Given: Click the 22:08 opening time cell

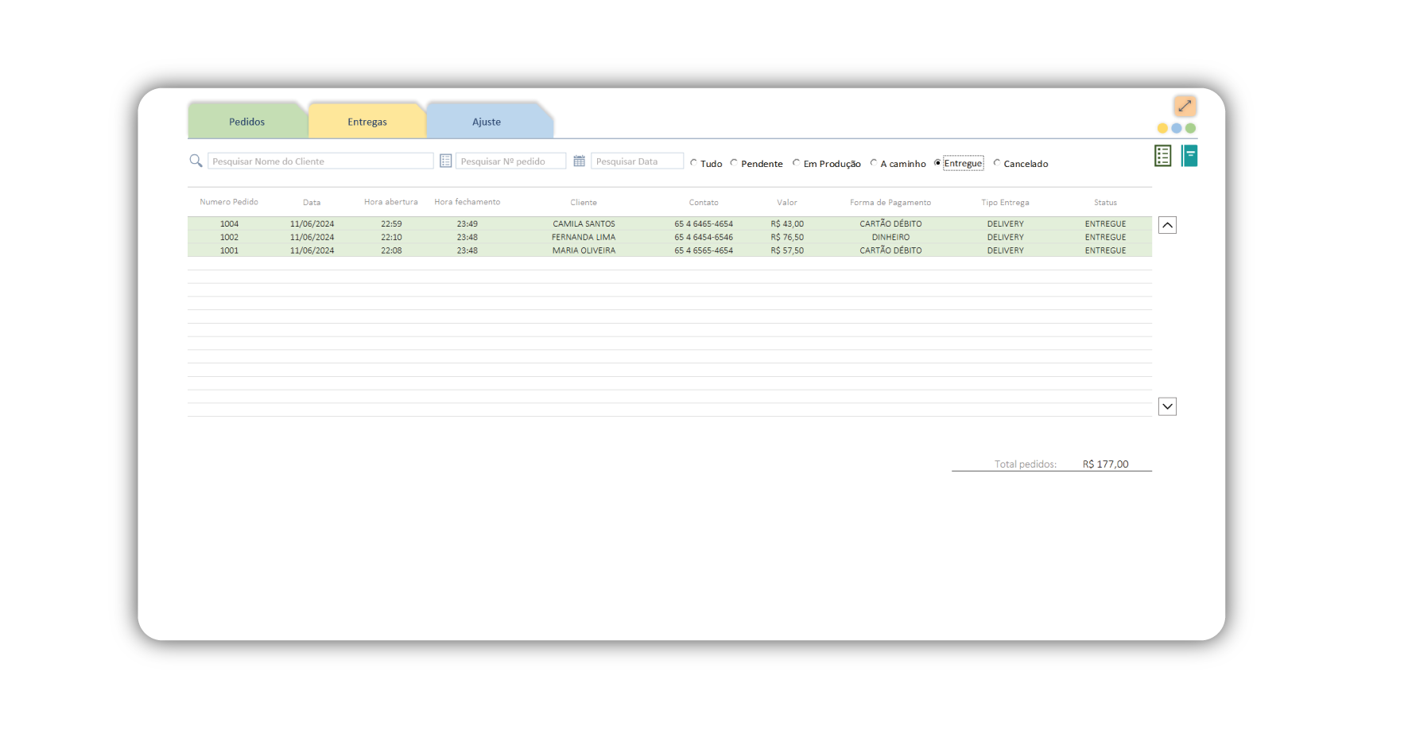Looking at the screenshot, I should coord(391,250).
